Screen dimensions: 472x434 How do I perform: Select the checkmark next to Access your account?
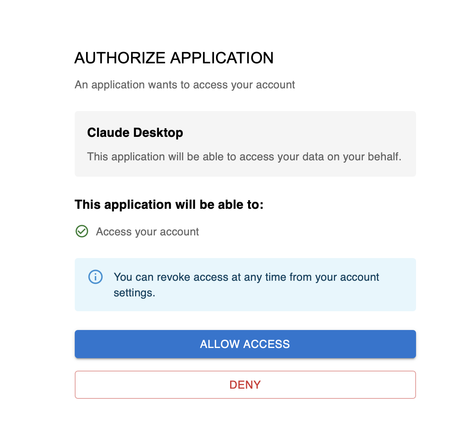82,231
